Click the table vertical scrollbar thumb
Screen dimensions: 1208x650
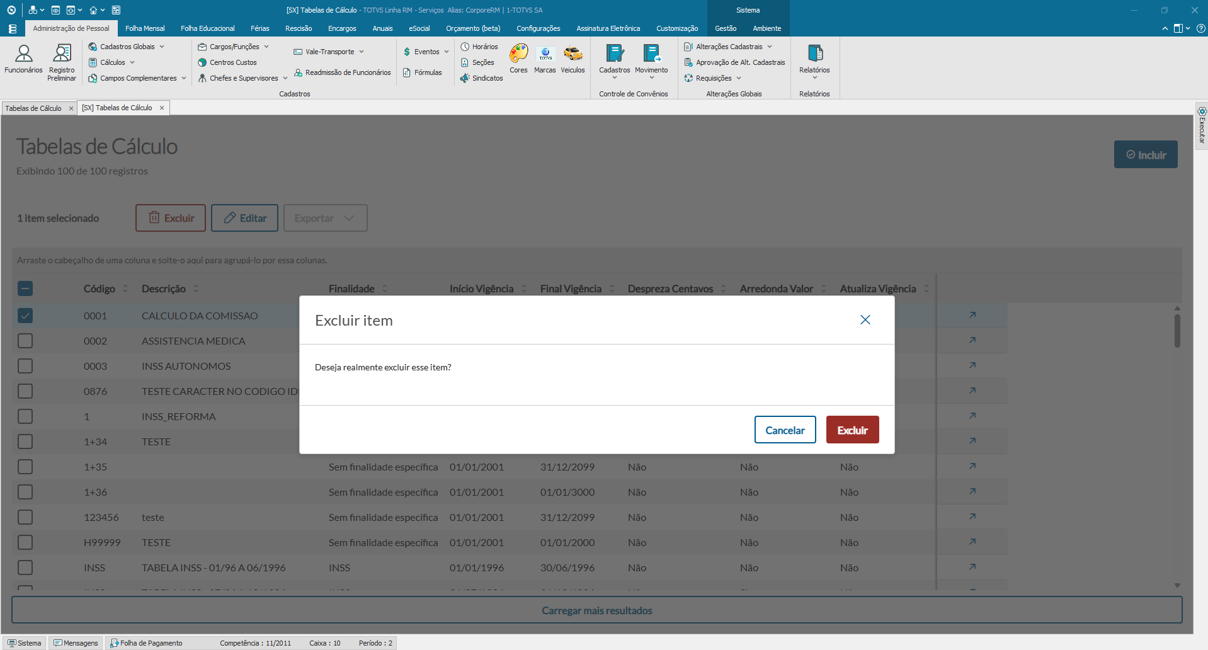(1177, 330)
